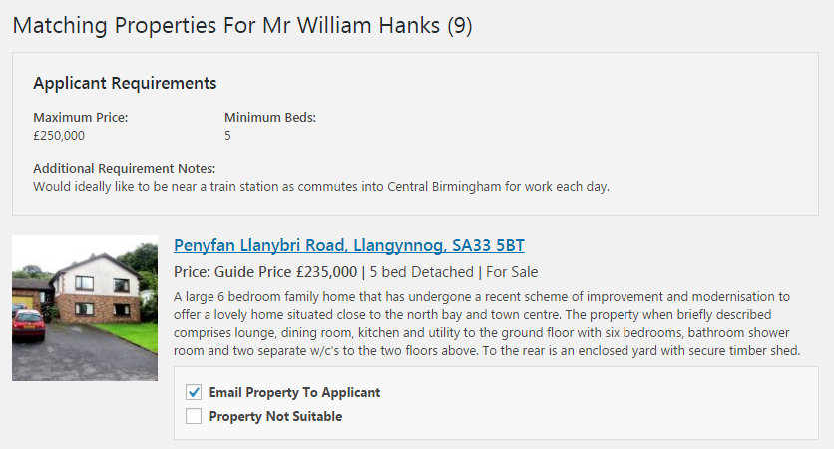Tick the Property Not Suitable checkbox
Viewport: 834px width, 449px height.
(194, 416)
